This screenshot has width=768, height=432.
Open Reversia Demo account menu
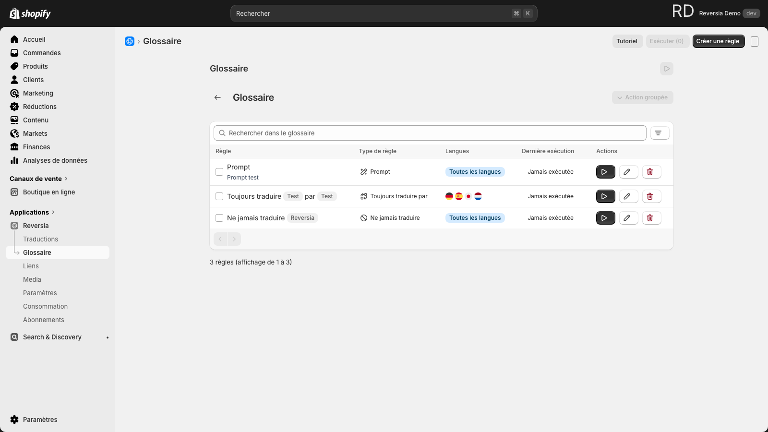coord(716,13)
